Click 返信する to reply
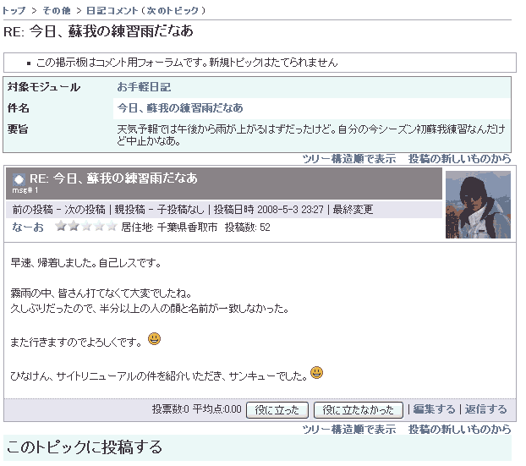This screenshot has width=526, height=466. tap(485, 409)
